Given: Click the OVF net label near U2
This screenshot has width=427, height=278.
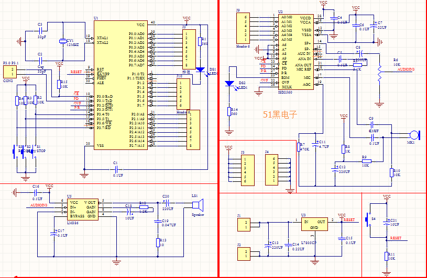Looking at the screenshot, I should (265, 80).
